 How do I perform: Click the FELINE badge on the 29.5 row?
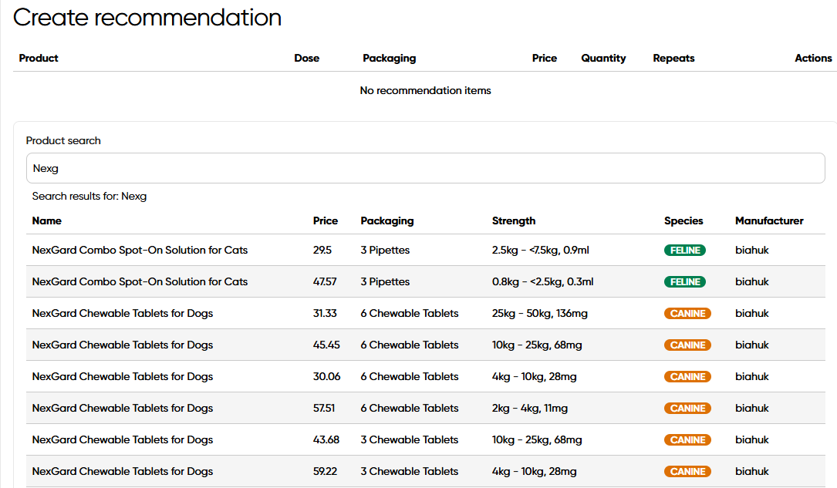pos(685,251)
